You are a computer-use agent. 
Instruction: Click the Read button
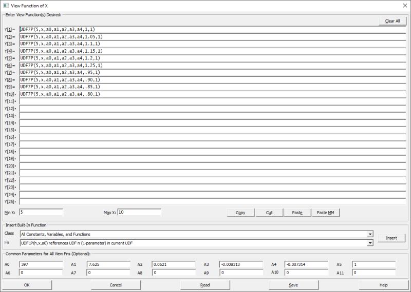point(205,285)
